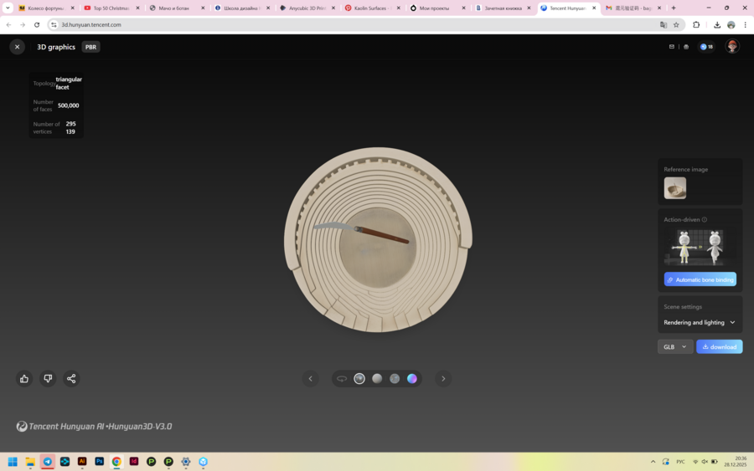Open the browser extensions puzzle icon
The height and width of the screenshot is (471, 754).
coord(696,24)
